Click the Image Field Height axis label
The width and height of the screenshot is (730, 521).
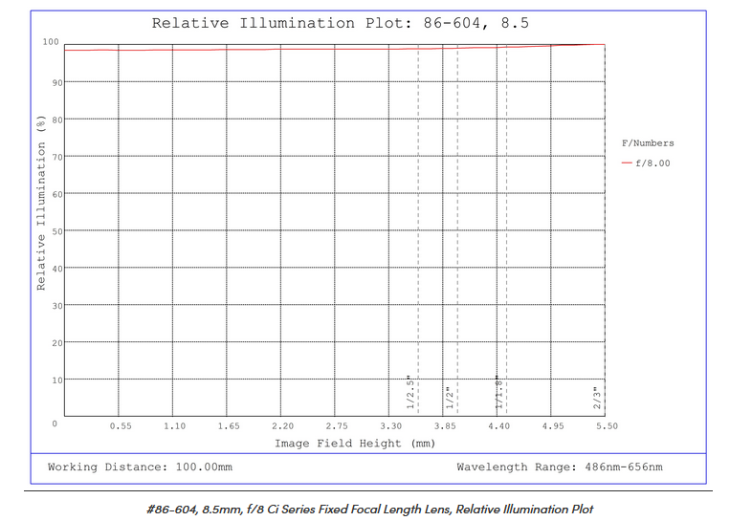355,444
